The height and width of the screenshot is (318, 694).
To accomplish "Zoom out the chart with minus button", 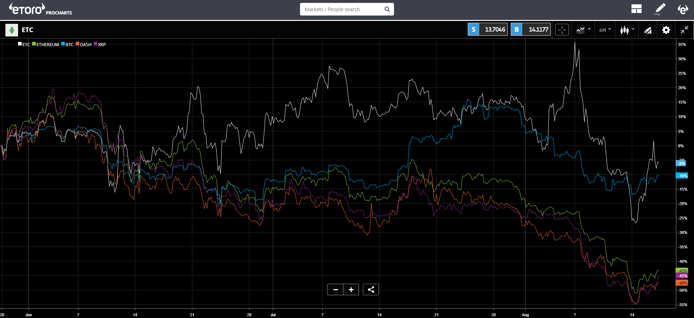I will [x=335, y=289].
